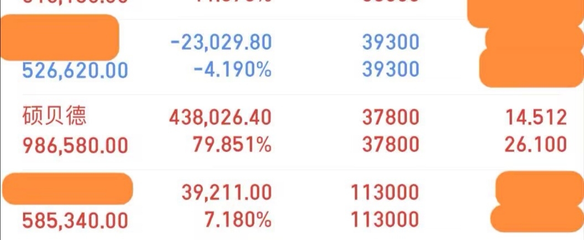Tap the 585,340.00 market value

[x=75, y=220]
